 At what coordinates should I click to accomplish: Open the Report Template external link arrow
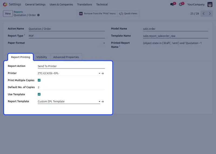103,101
